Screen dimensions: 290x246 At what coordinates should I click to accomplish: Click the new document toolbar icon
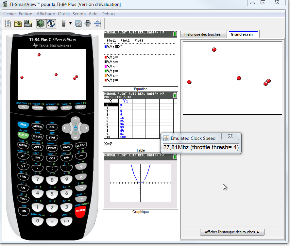point(8,24)
